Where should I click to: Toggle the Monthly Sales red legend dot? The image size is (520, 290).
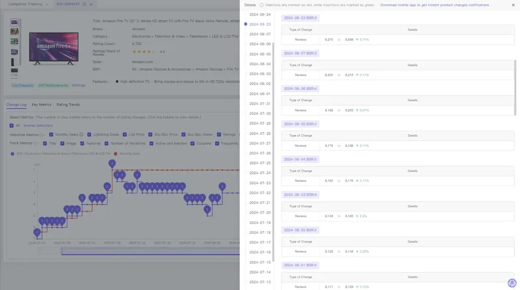(115, 154)
